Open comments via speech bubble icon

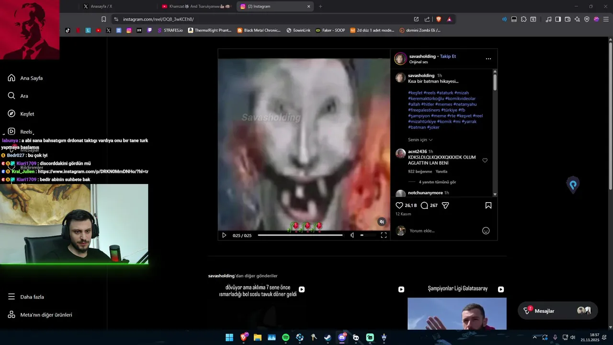(x=424, y=206)
